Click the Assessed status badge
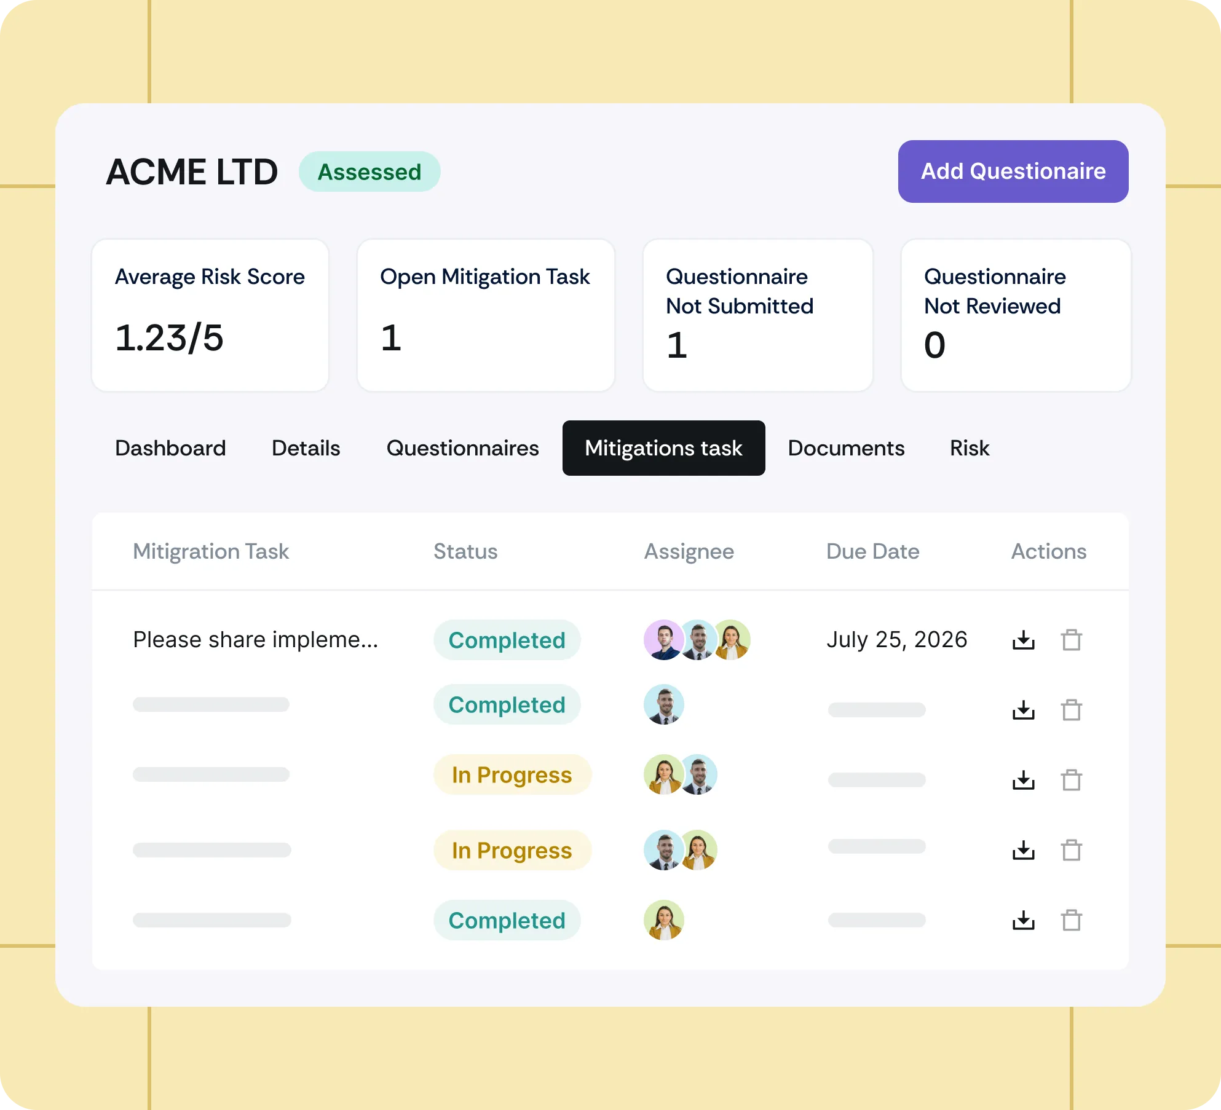Viewport: 1221px width, 1110px height. [369, 171]
